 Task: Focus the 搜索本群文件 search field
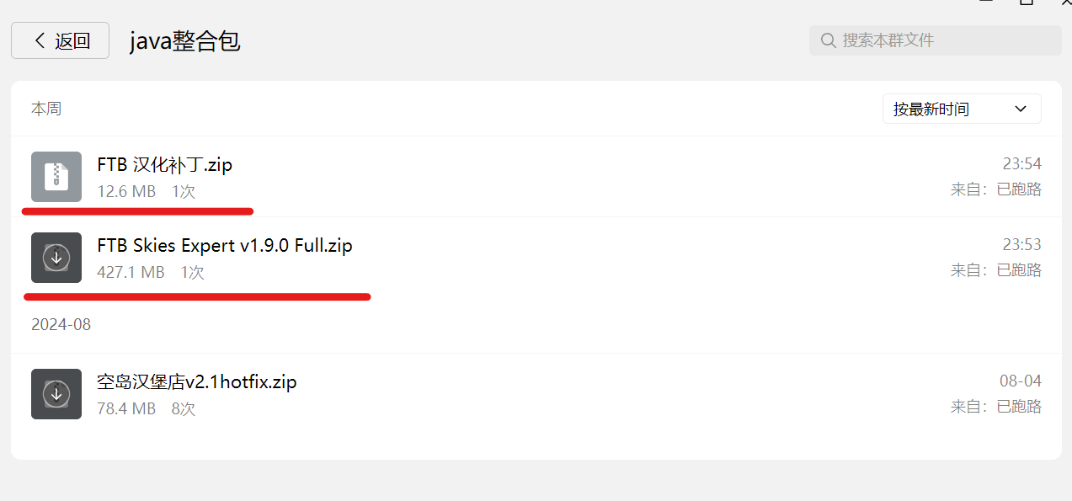(x=935, y=40)
